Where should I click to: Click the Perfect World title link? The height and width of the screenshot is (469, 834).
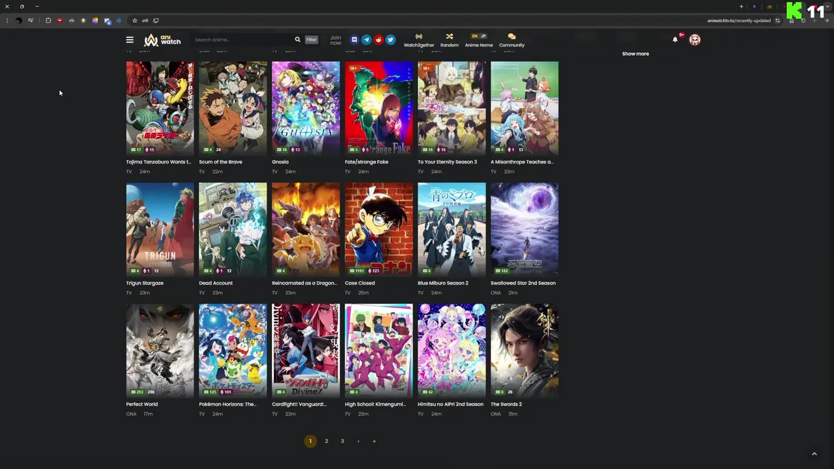click(x=142, y=405)
